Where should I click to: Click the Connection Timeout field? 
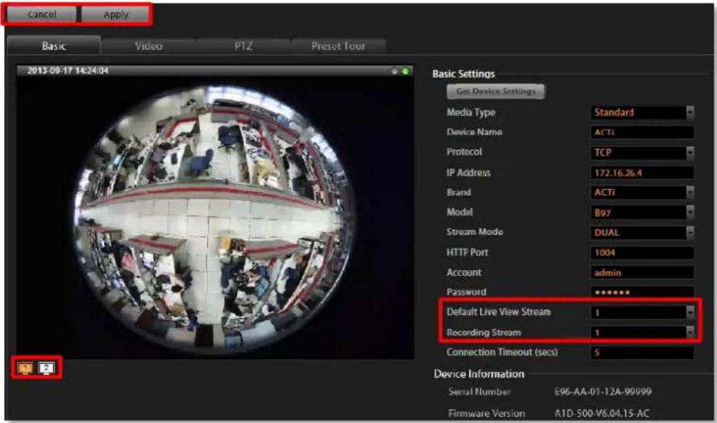[x=643, y=352]
